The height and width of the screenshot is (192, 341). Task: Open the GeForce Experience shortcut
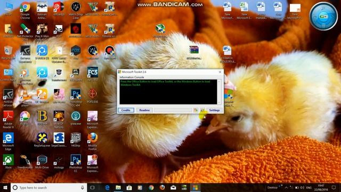[x=25, y=54]
